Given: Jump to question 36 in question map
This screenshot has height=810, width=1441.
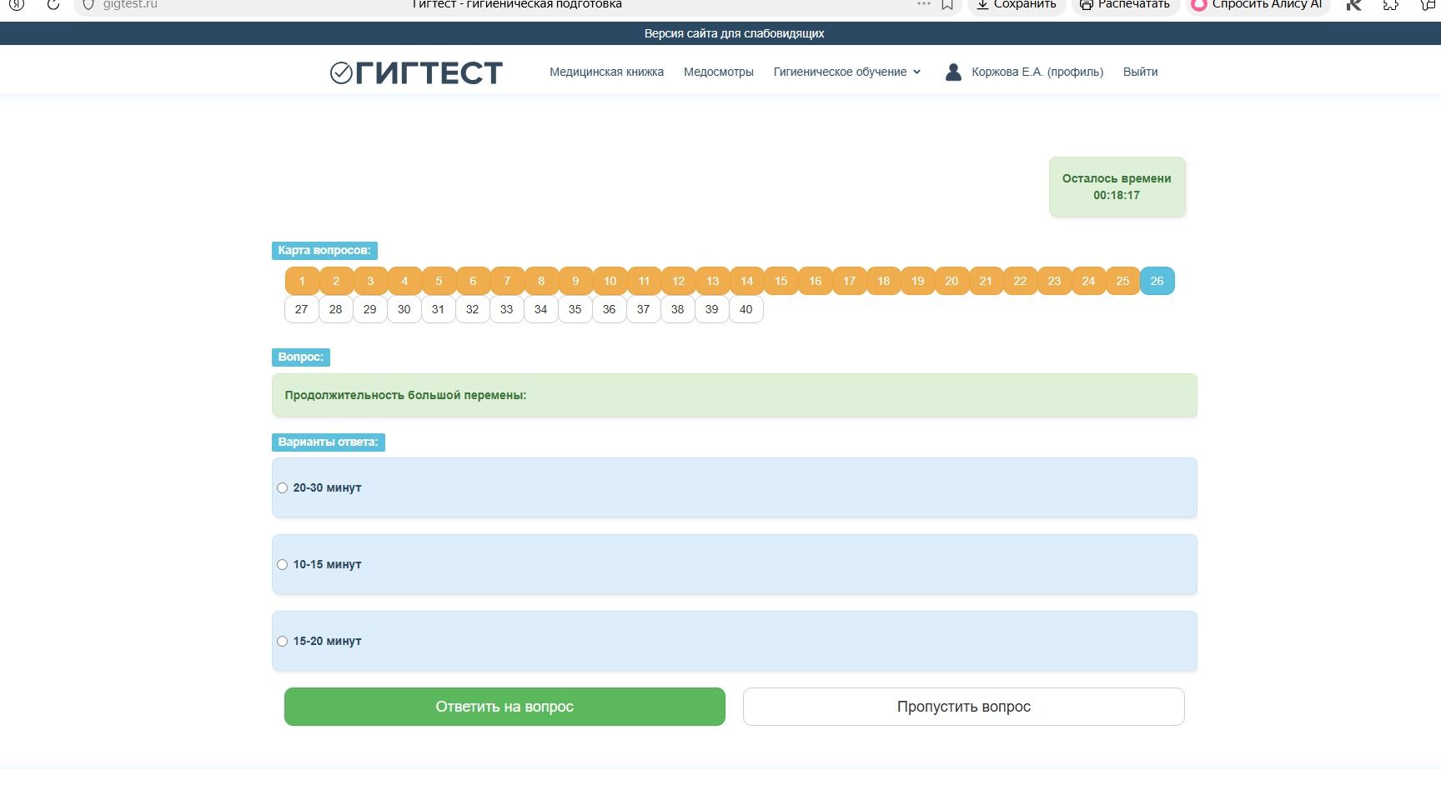Looking at the screenshot, I should tap(609, 309).
